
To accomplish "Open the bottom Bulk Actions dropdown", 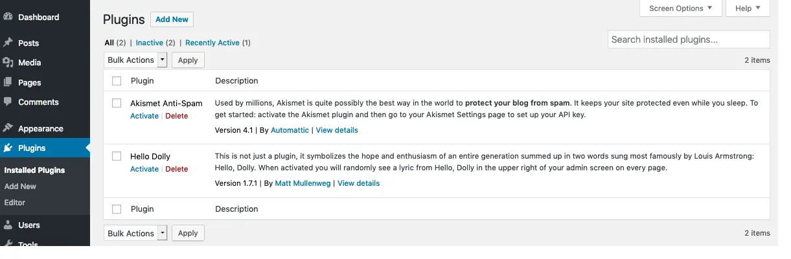I will pos(135,233).
